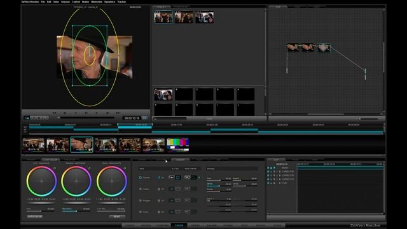Select the color bars clip thumbnail
The height and width of the screenshot is (229, 407).
tap(178, 144)
